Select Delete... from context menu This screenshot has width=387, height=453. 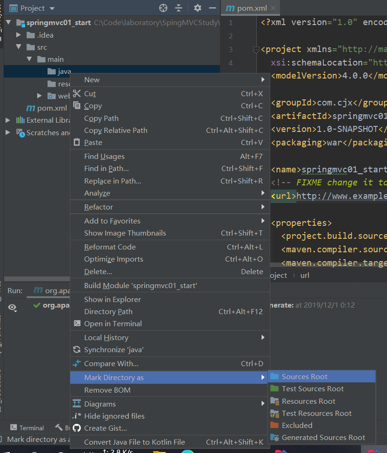pos(170,272)
